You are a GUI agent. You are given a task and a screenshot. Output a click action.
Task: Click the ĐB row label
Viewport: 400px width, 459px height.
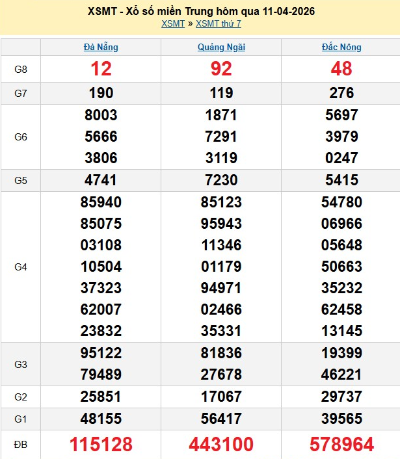21,445
